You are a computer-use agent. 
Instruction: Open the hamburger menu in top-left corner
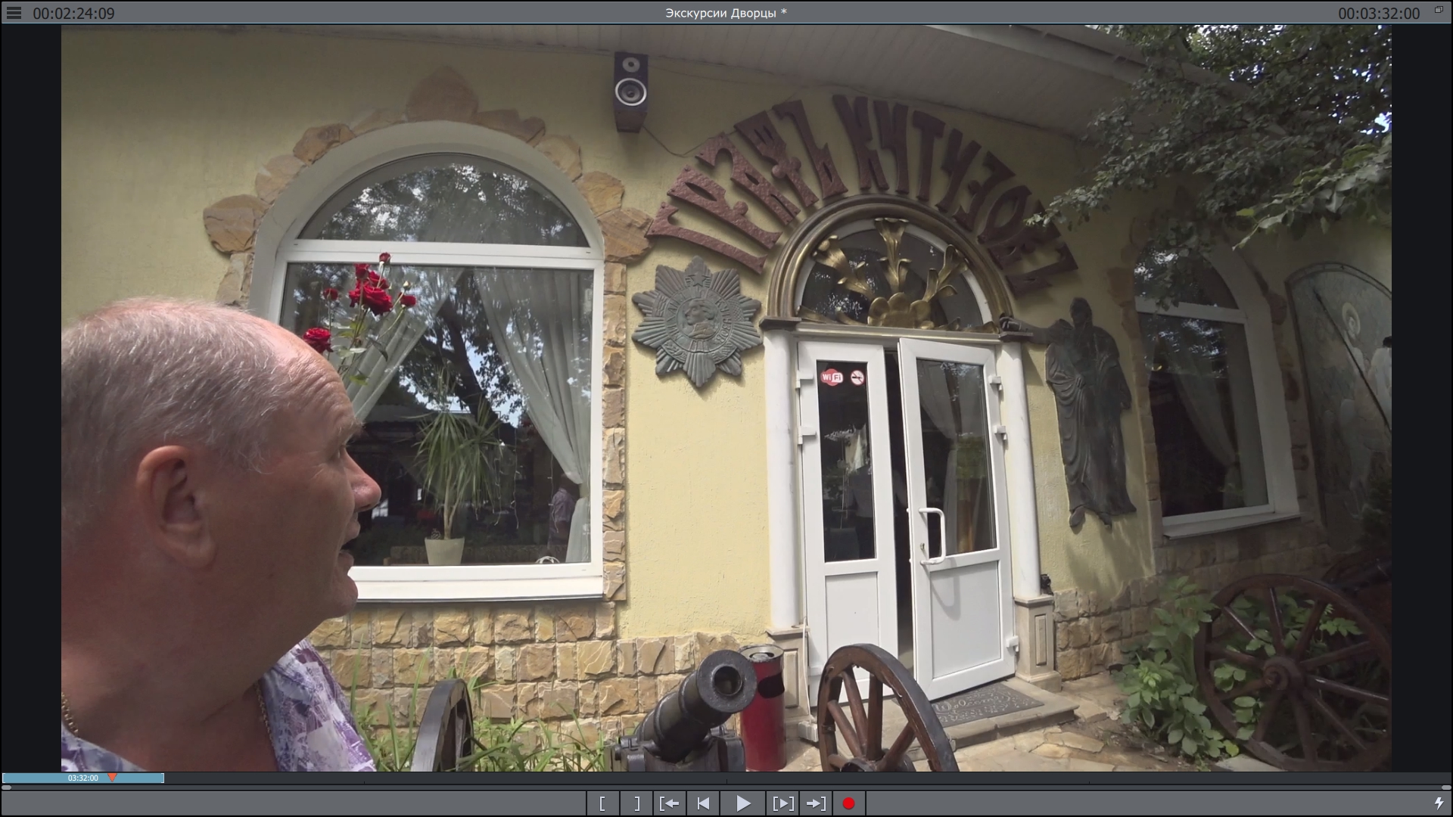(x=14, y=13)
